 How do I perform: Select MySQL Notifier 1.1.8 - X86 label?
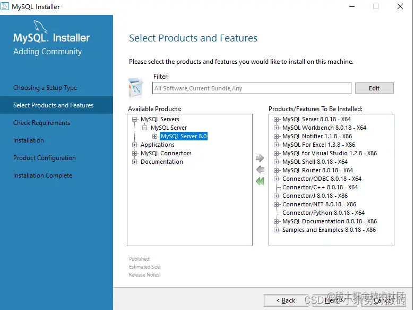click(317, 136)
